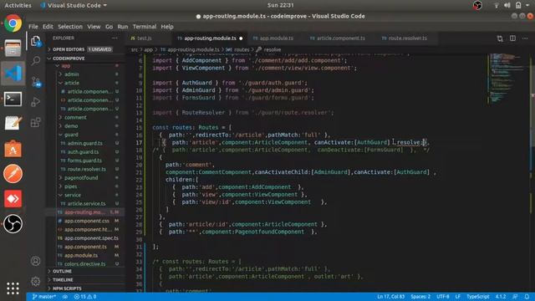Click the feedback icon in status bar

515,297
